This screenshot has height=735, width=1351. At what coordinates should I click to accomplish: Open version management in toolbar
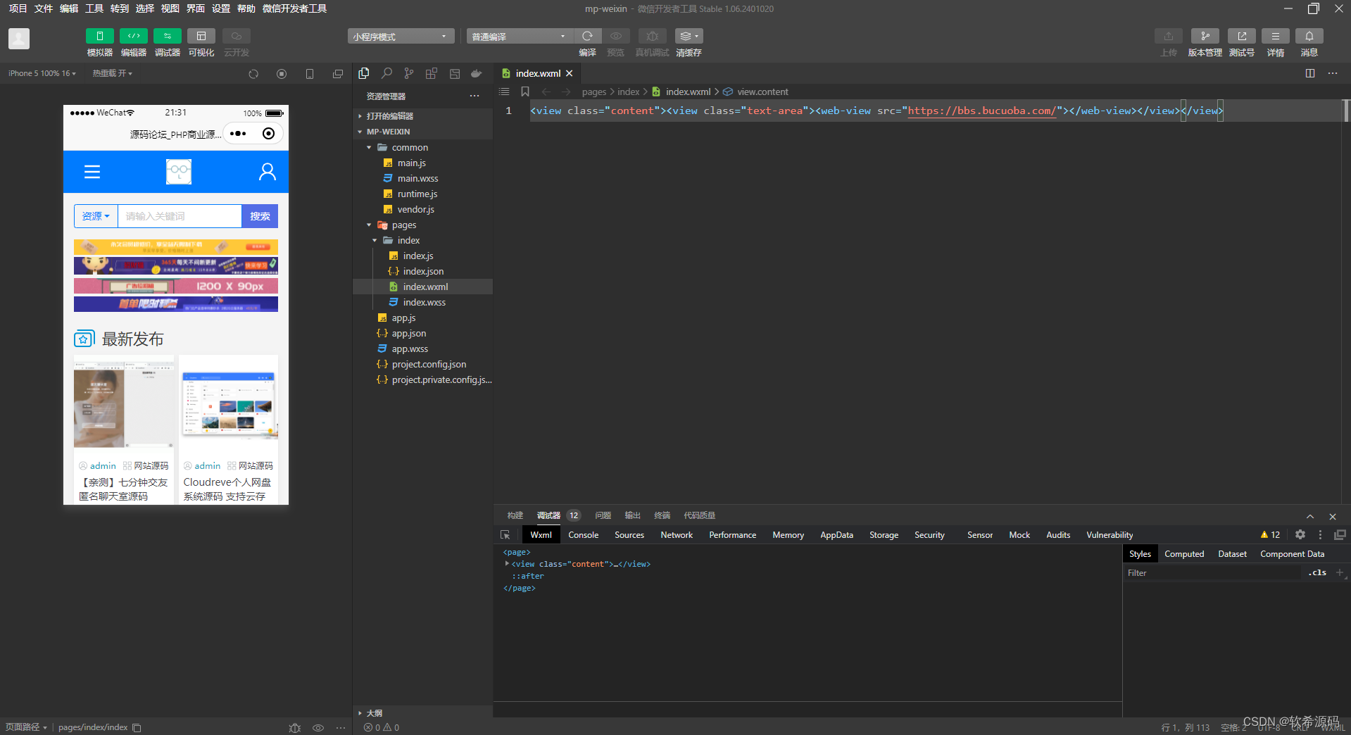(x=1205, y=36)
